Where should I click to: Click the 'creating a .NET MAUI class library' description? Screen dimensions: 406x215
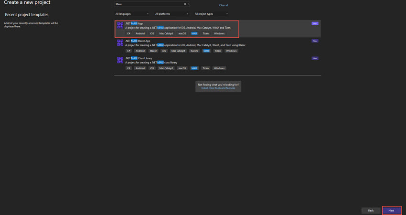[x=151, y=63]
